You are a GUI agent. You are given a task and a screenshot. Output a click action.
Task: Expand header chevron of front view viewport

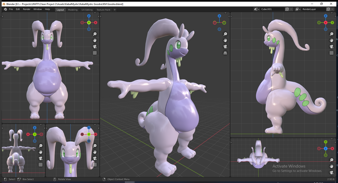[x=95, y=13]
